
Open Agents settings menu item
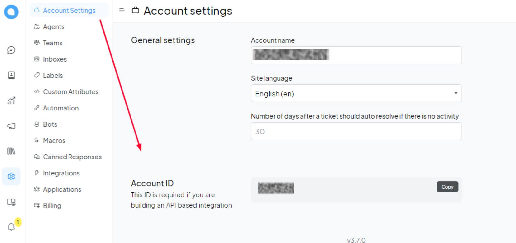pyautogui.click(x=54, y=27)
